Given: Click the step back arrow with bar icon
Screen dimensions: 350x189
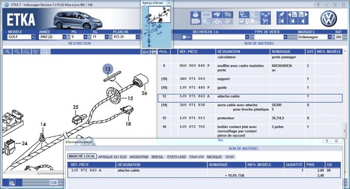Looking at the screenshot, I should pyautogui.click(x=292, y=21).
